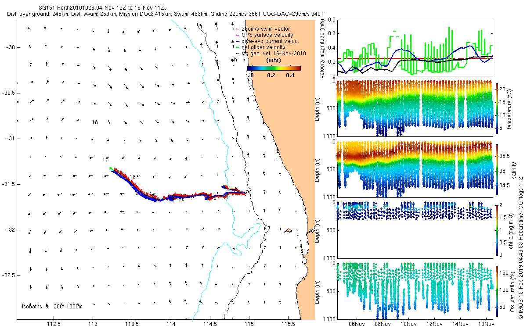
Task: Click the 16Nov tick on time axis
Action: coord(487,324)
